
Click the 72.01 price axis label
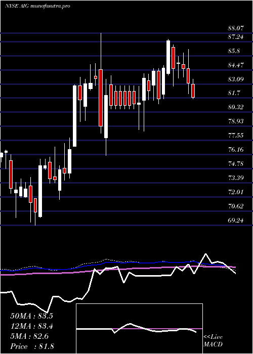coord(236,192)
